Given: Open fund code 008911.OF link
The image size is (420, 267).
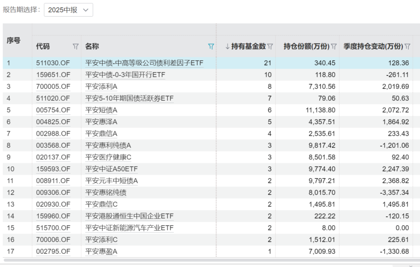Looking at the screenshot, I should (x=53, y=181).
